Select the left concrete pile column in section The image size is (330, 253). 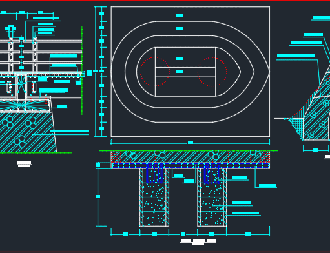tap(154, 197)
